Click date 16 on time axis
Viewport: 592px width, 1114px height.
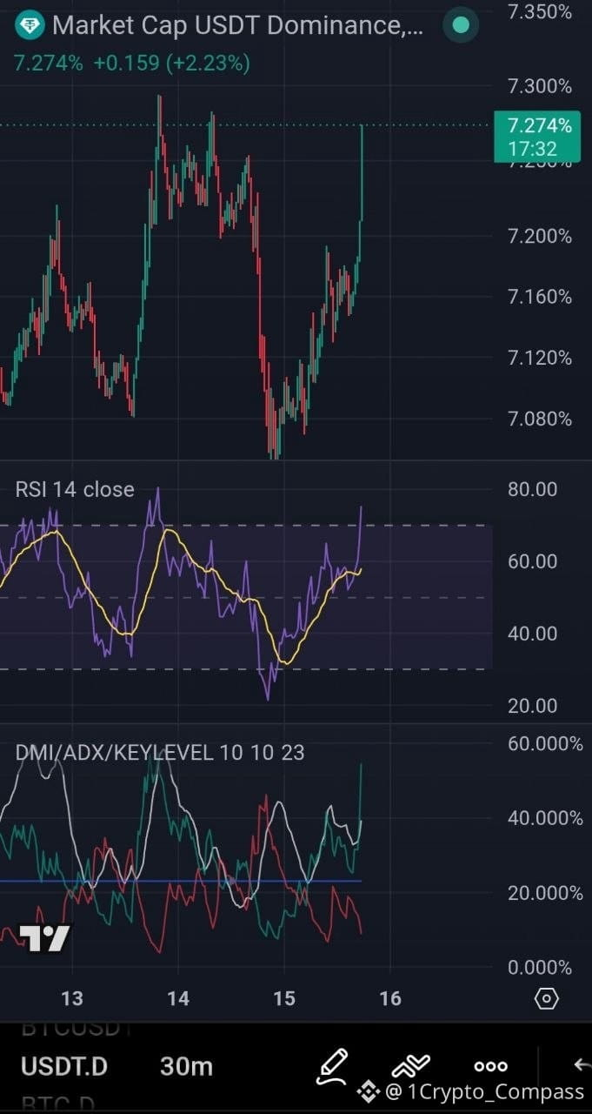point(390,998)
